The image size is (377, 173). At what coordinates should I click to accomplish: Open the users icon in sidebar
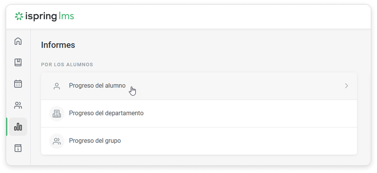(18, 105)
